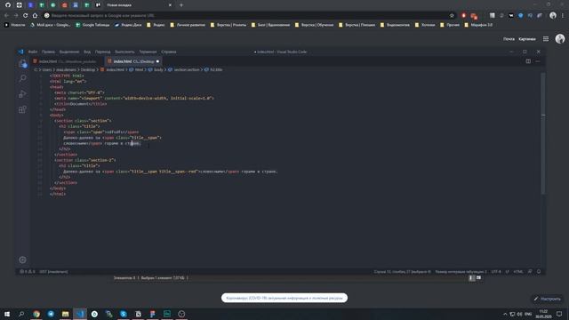Screen dimensions: 569x320
Task: Click the VS Code logo in title bar
Action: [20, 52]
